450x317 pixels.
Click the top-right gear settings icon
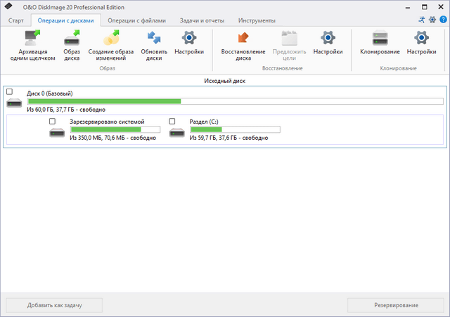click(432, 20)
